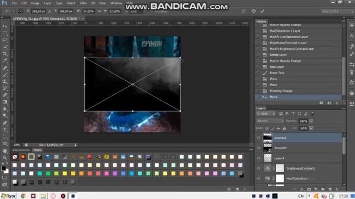This screenshot has width=355, height=199.
Task: Open the Image menu
Action: click(35, 3)
